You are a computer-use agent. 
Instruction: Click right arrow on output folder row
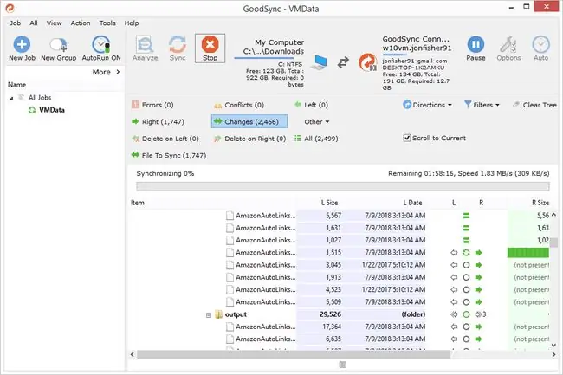(x=478, y=314)
